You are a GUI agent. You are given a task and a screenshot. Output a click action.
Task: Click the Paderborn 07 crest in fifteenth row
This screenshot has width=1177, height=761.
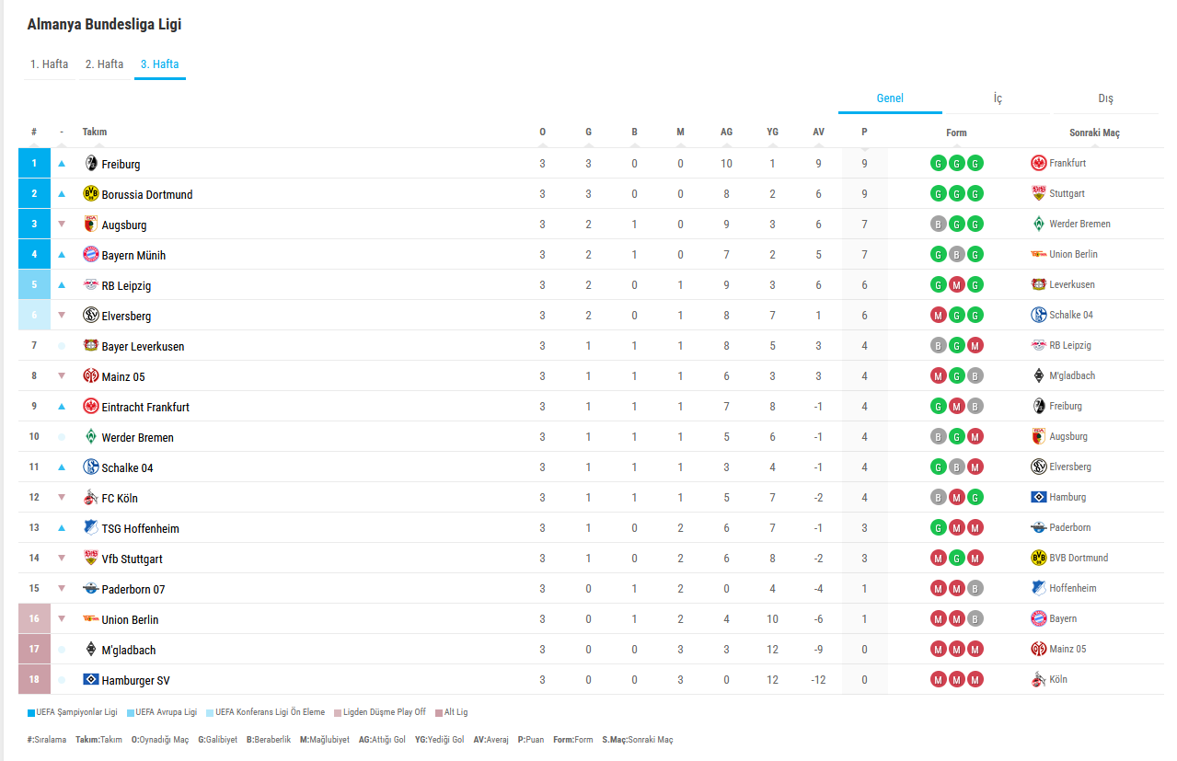coord(90,588)
